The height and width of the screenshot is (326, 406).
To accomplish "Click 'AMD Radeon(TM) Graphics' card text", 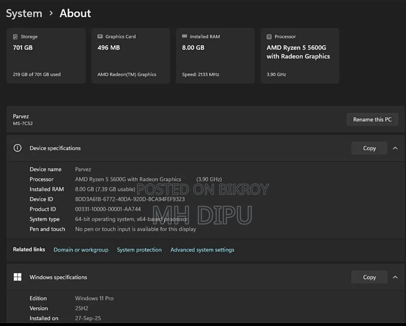I will [x=127, y=74].
